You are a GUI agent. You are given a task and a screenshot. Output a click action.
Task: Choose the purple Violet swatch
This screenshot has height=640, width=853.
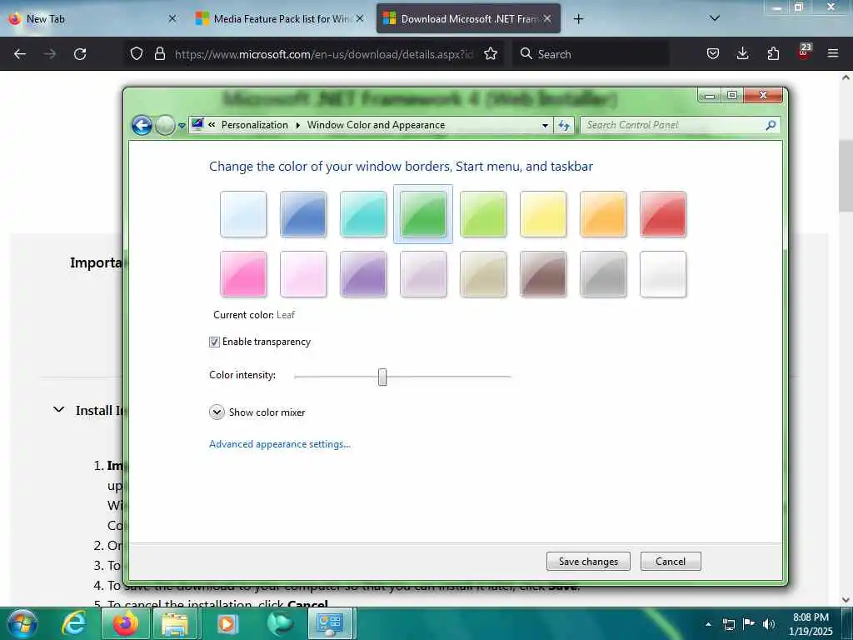[x=363, y=273]
